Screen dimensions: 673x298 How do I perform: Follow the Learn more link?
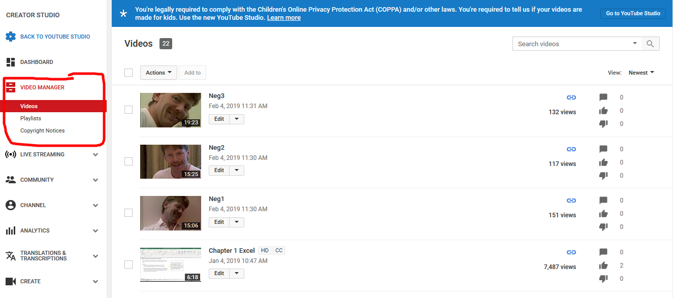(x=283, y=18)
